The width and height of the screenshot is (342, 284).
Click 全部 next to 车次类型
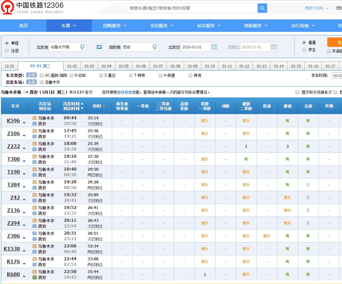point(31,75)
